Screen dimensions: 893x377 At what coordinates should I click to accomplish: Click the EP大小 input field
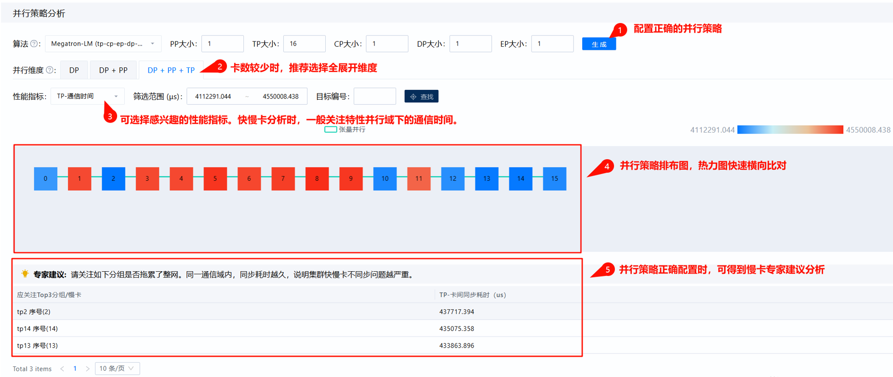coord(552,44)
